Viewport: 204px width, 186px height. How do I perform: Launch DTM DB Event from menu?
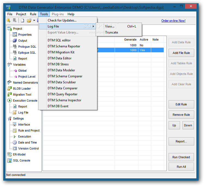click(x=68, y=106)
